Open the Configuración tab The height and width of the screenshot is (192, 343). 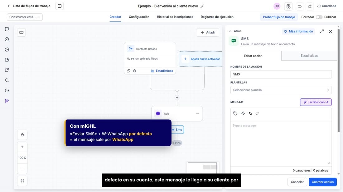click(139, 17)
